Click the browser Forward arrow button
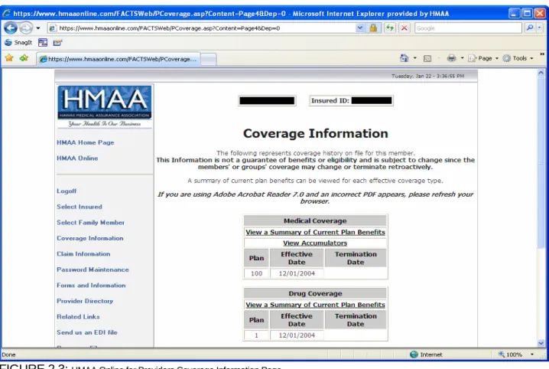 pyautogui.click(x=26, y=28)
